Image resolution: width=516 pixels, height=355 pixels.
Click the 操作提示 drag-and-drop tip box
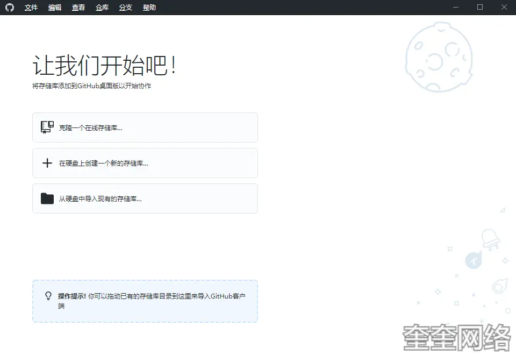145,301
